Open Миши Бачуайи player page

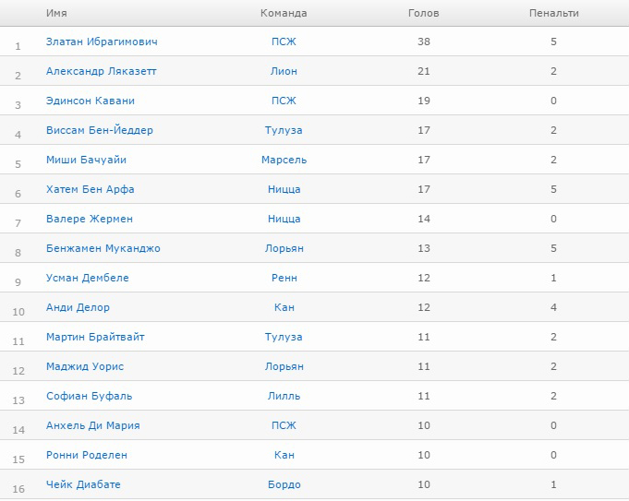[x=86, y=160]
